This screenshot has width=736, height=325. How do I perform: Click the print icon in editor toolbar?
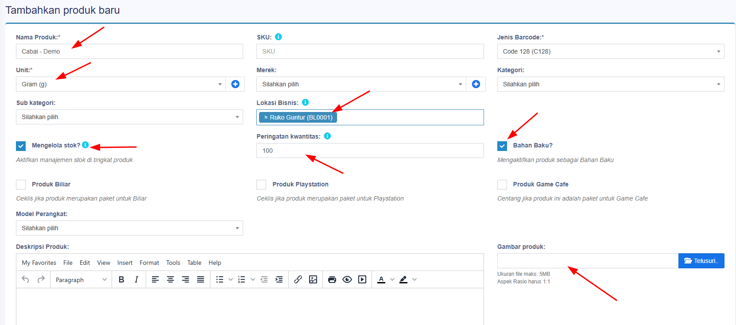click(x=332, y=279)
